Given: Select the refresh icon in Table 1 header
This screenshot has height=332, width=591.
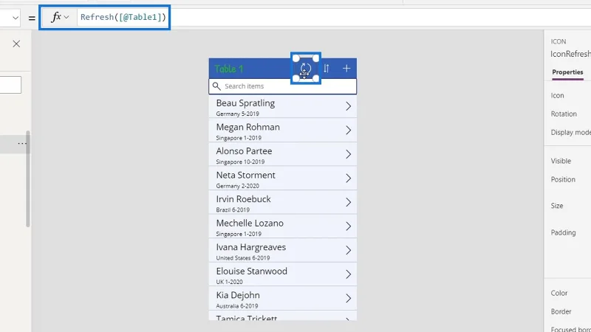Looking at the screenshot, I should 306,69.
